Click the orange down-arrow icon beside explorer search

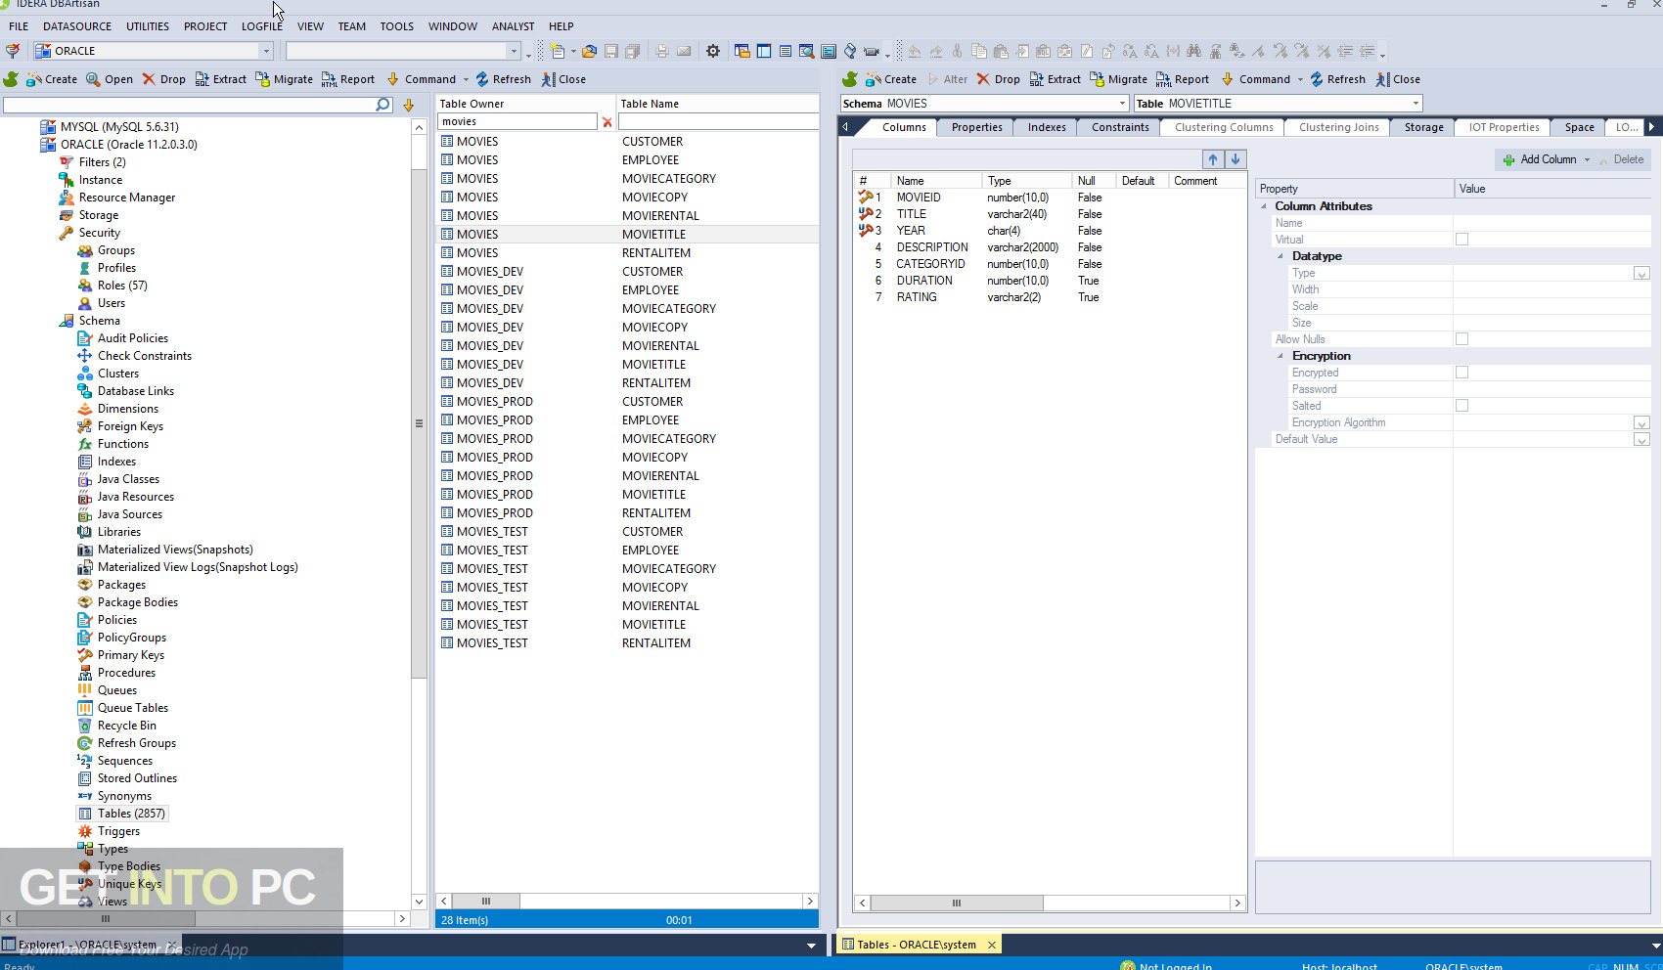coord(409,105)
